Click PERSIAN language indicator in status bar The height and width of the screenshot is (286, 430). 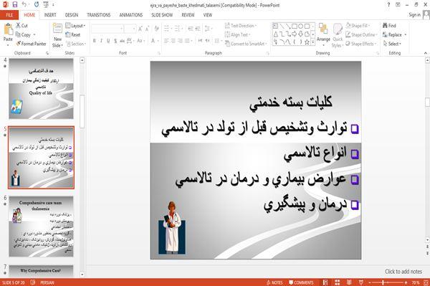click(x=47, y=282)
